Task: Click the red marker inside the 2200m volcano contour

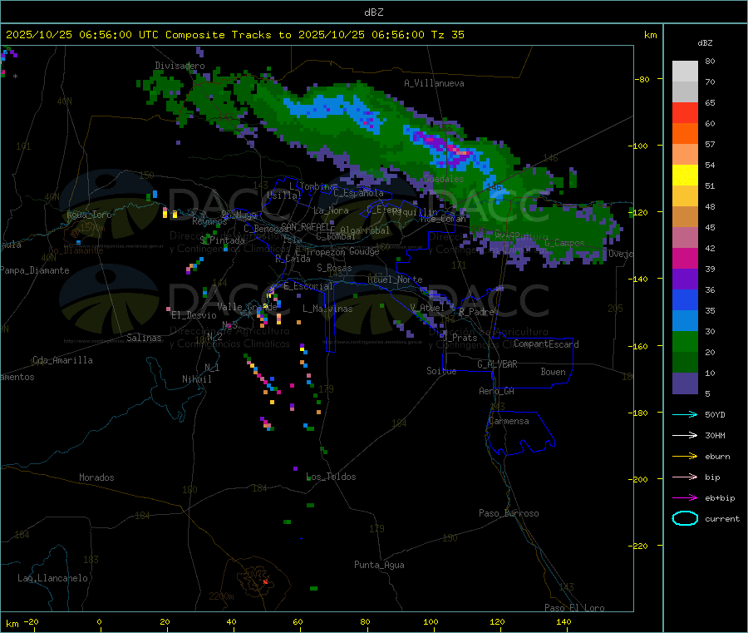Action: pyautogui.click(x=266, y=582)
